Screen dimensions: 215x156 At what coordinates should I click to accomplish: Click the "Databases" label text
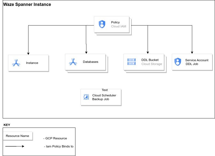pyautogui.click(x=90, y=62)
